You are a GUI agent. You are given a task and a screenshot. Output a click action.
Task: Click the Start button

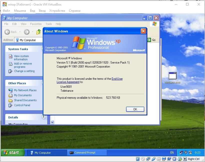(x=12, y=153)
